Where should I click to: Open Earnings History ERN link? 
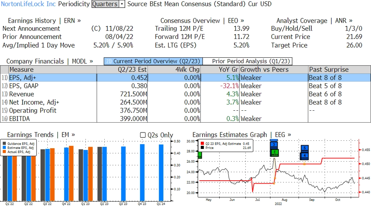coord(44,21)
